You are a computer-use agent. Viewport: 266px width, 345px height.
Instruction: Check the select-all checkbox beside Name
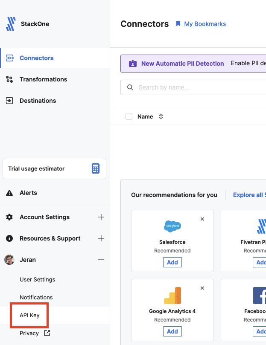(x=129, y=116)
